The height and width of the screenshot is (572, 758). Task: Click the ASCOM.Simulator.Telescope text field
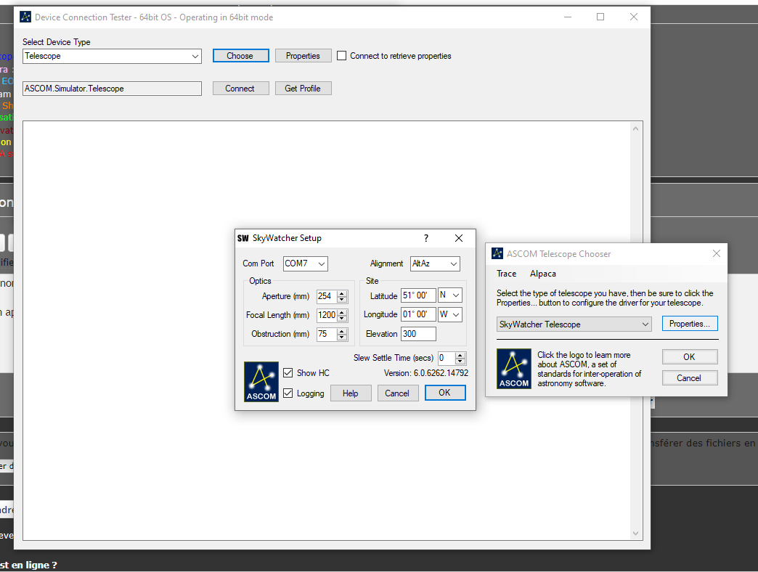coord(112,89)
